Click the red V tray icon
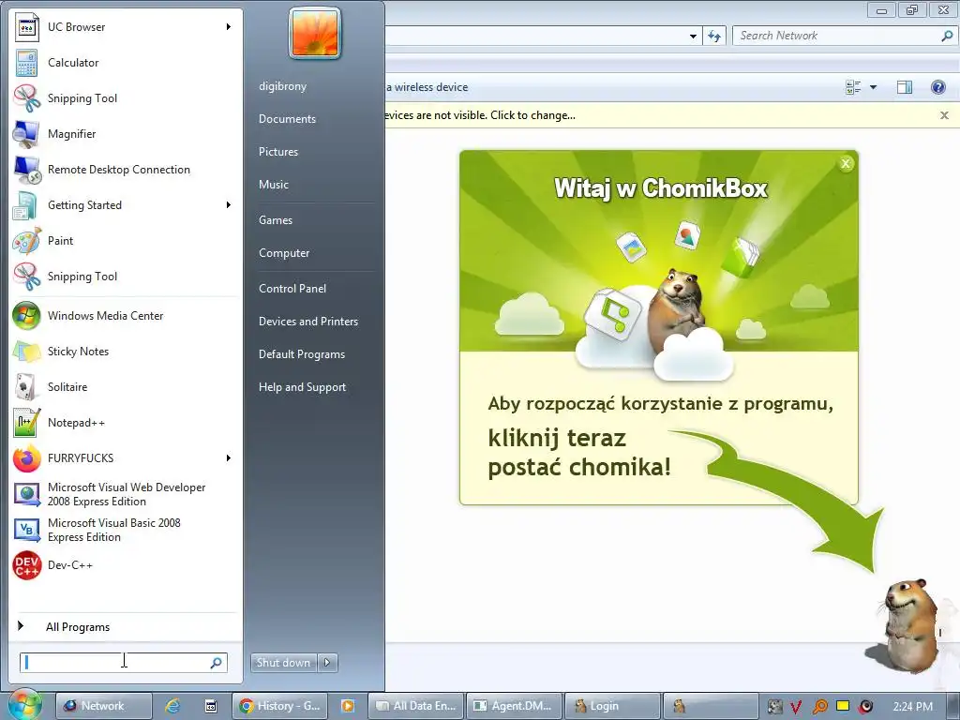Image resolution: width=960 pixels, height=720 pixels. coord(796,707)
